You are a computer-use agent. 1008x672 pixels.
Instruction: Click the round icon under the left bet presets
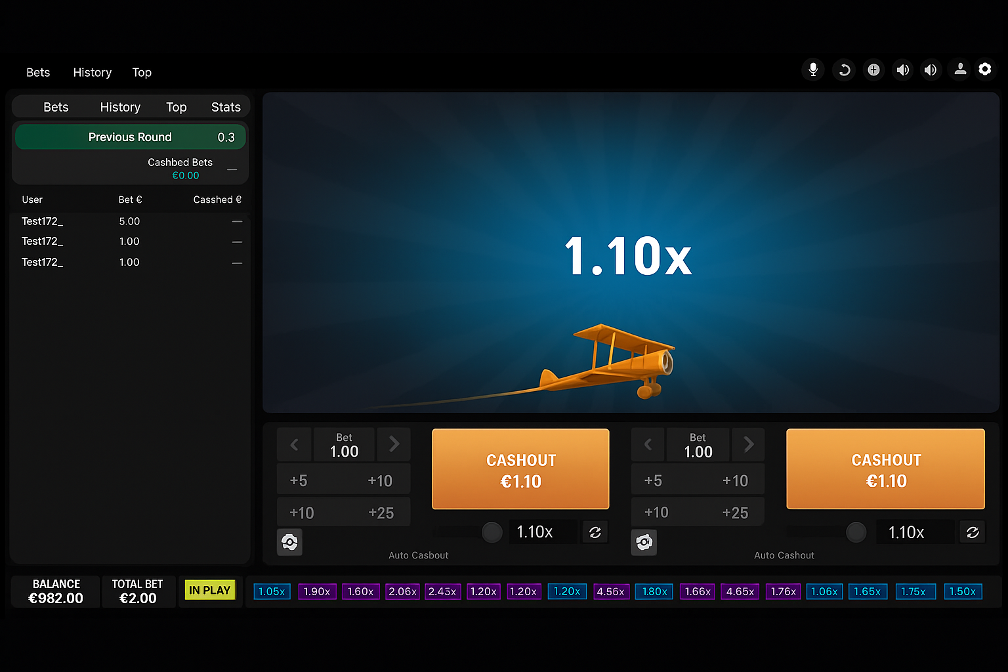pos(289,542)
